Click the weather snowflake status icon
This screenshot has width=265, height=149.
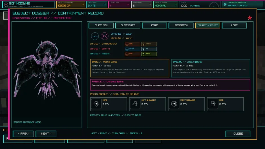(225, 5)
